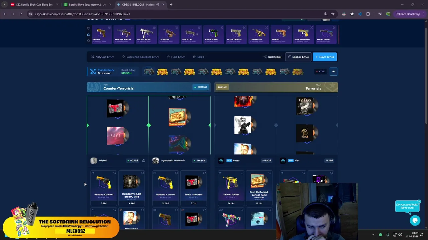This screenshot has height=240, width=428.
Task: Click Alex total 71.36zł
Action: pos(329,161)
